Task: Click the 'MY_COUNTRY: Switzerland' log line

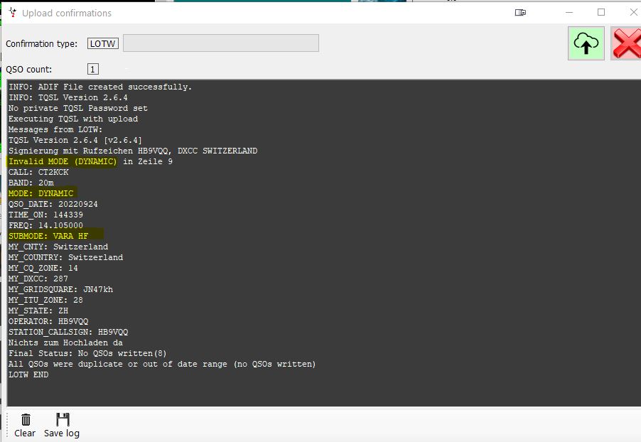Action: tap(66, 257)
